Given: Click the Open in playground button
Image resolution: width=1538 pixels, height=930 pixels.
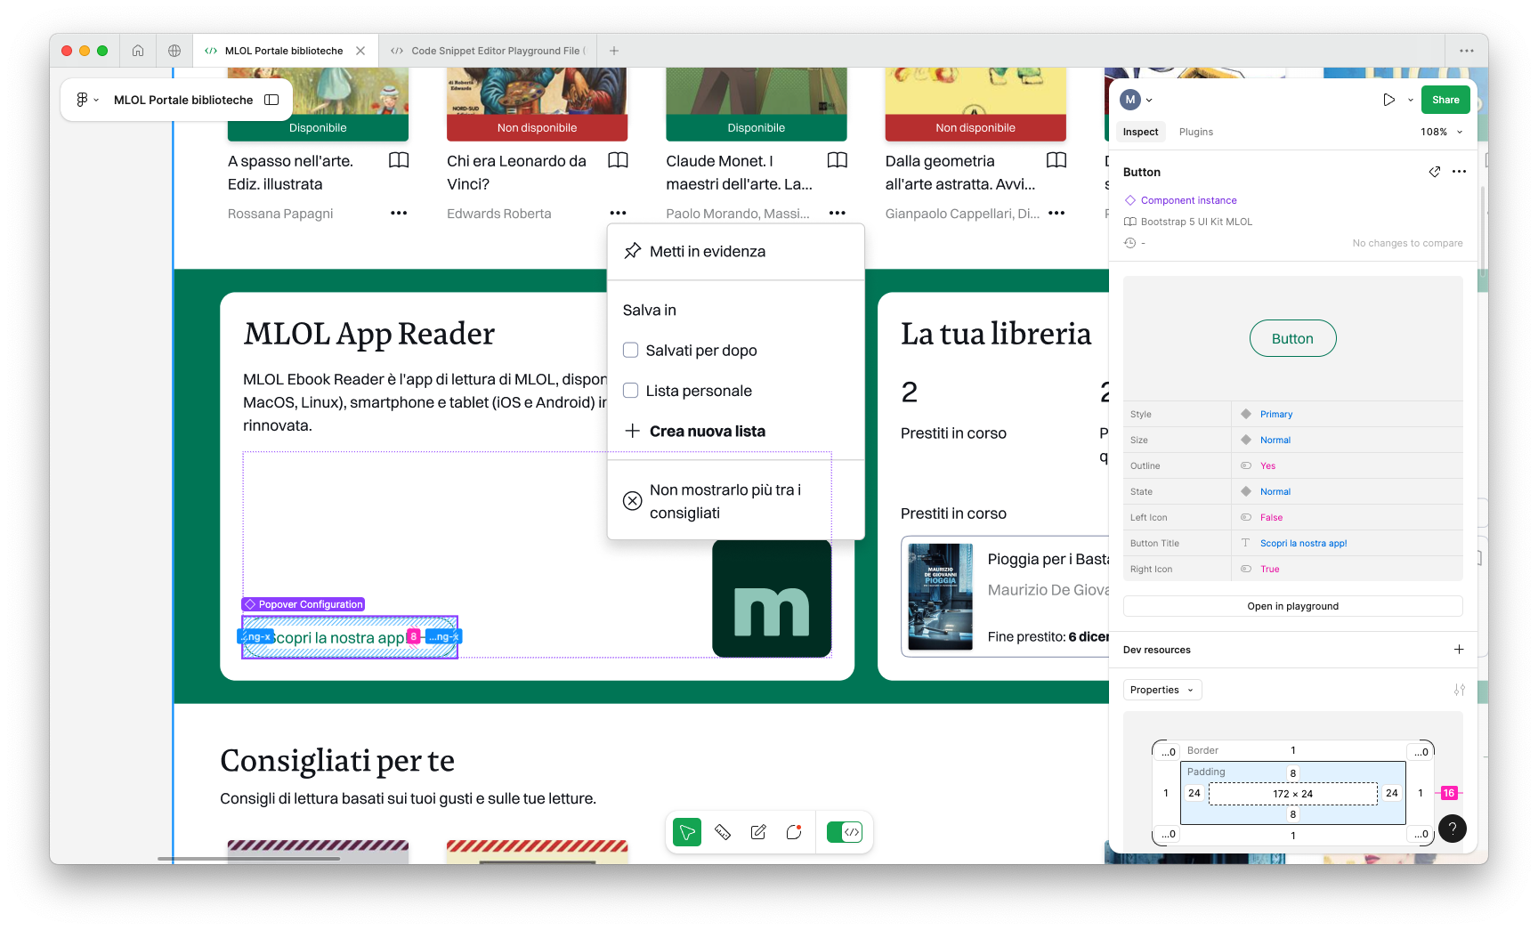Looking at the screenshot, I should click(x=1292, y=606).
